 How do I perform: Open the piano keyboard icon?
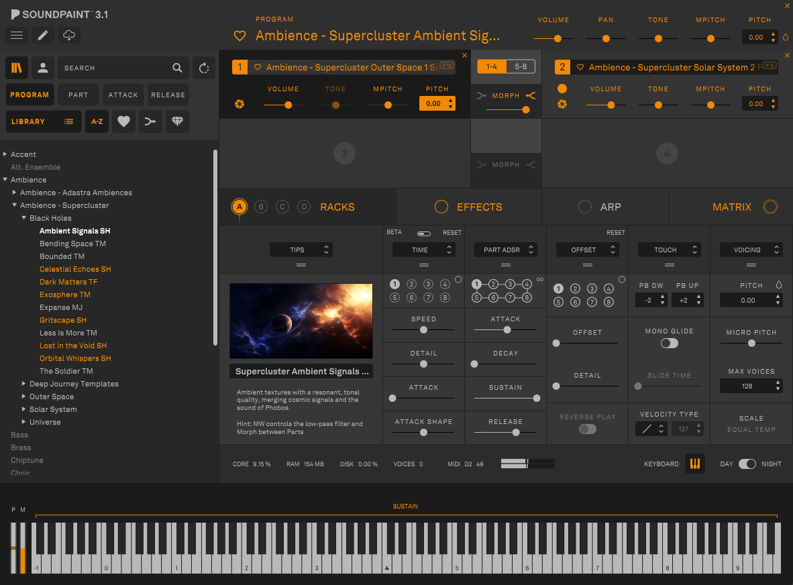click(x=695, y=464)
